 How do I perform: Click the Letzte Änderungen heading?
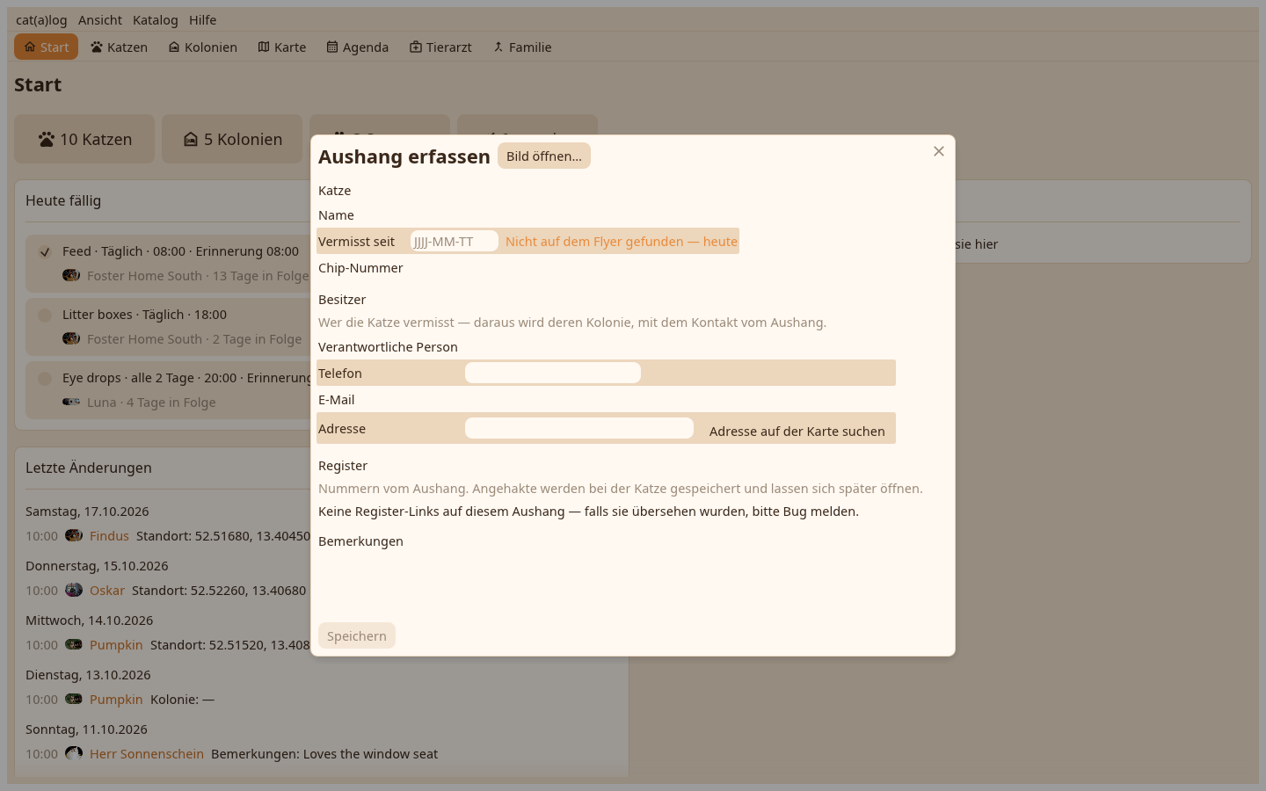coord(89,468)
